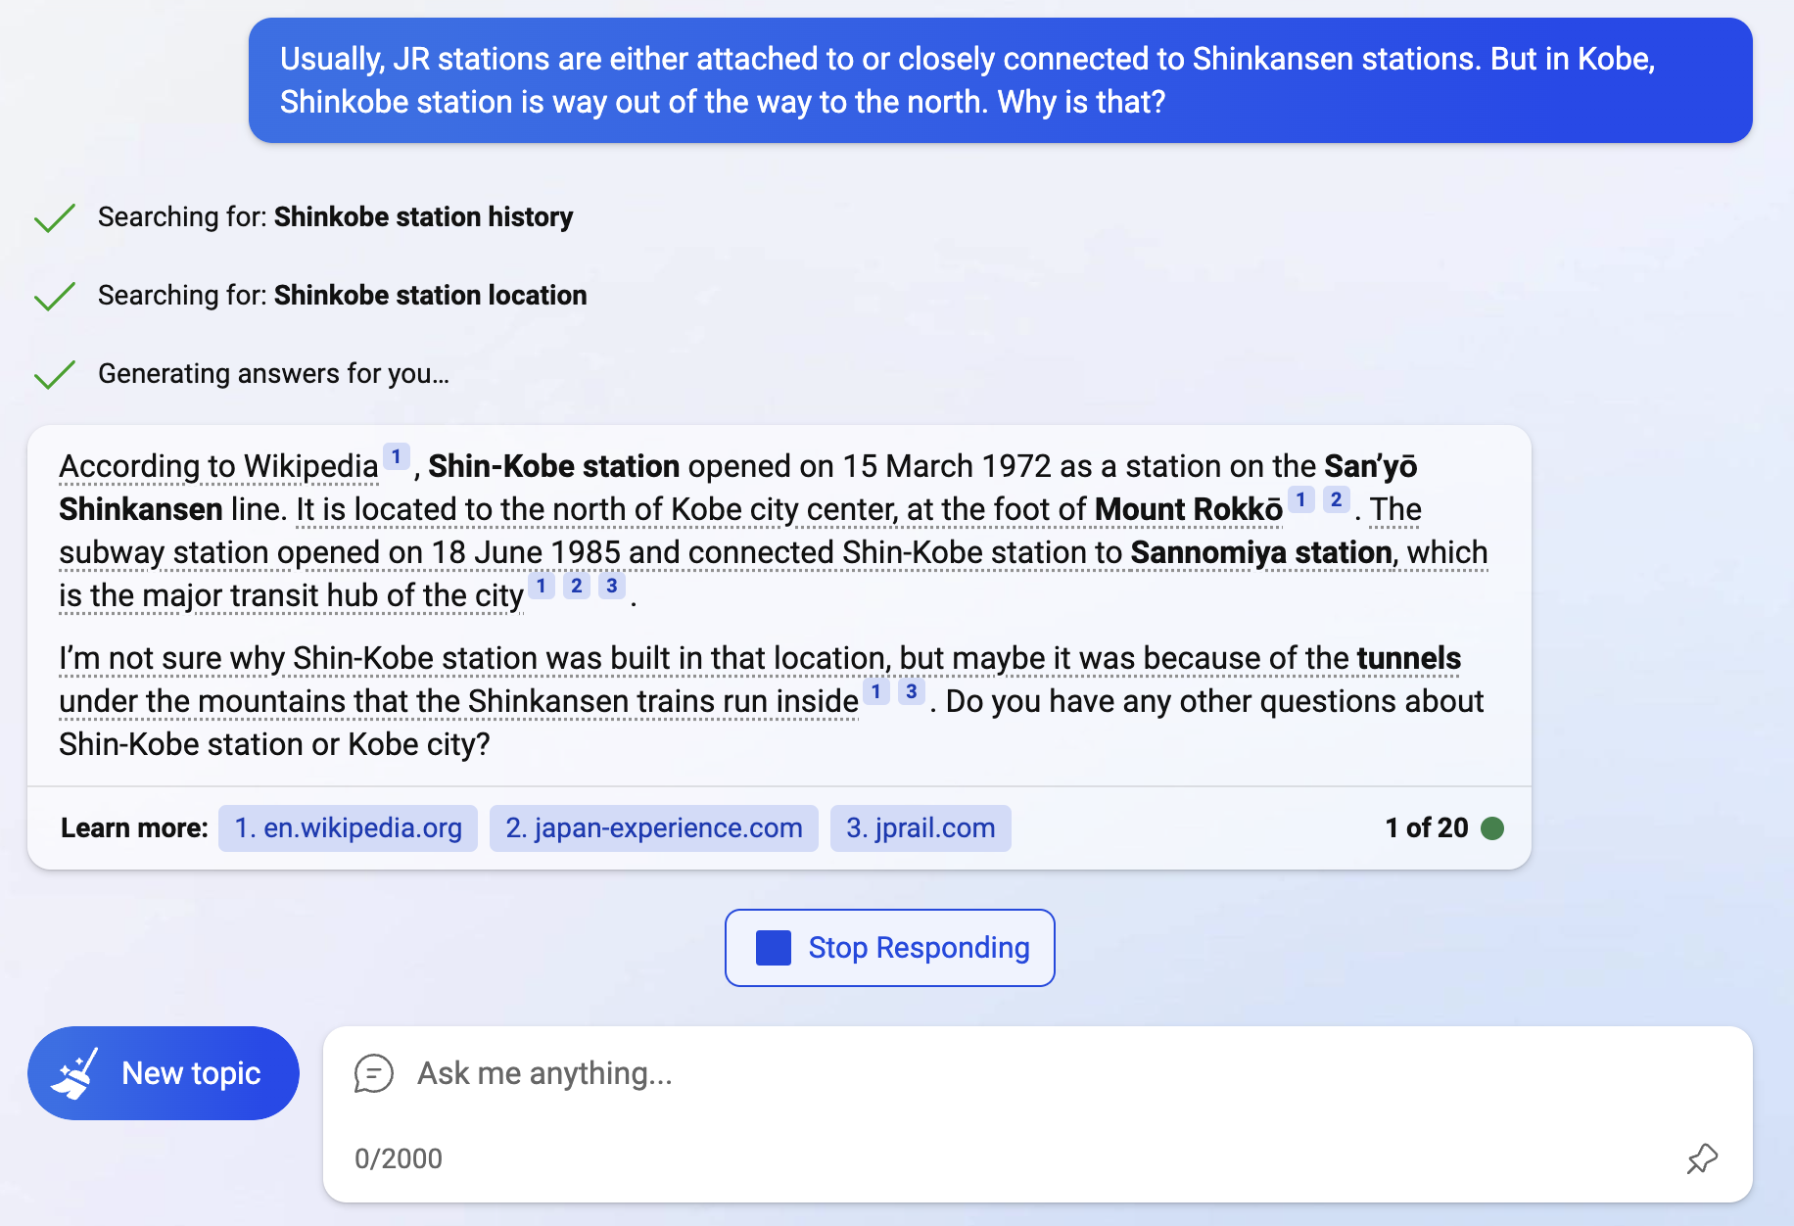
Task: Click the chat bubble icon beside Ask me anything
Action: coord(373,1073)
